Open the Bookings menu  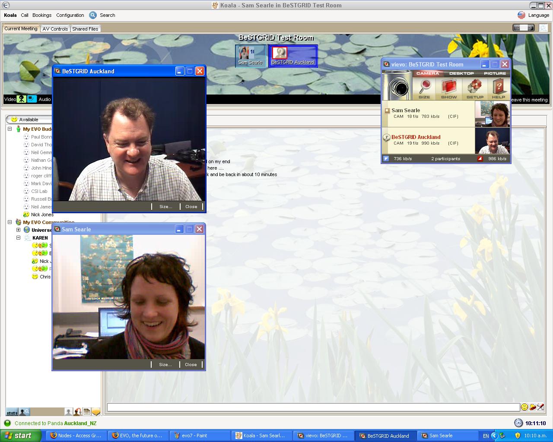click(x=42, y=15)
